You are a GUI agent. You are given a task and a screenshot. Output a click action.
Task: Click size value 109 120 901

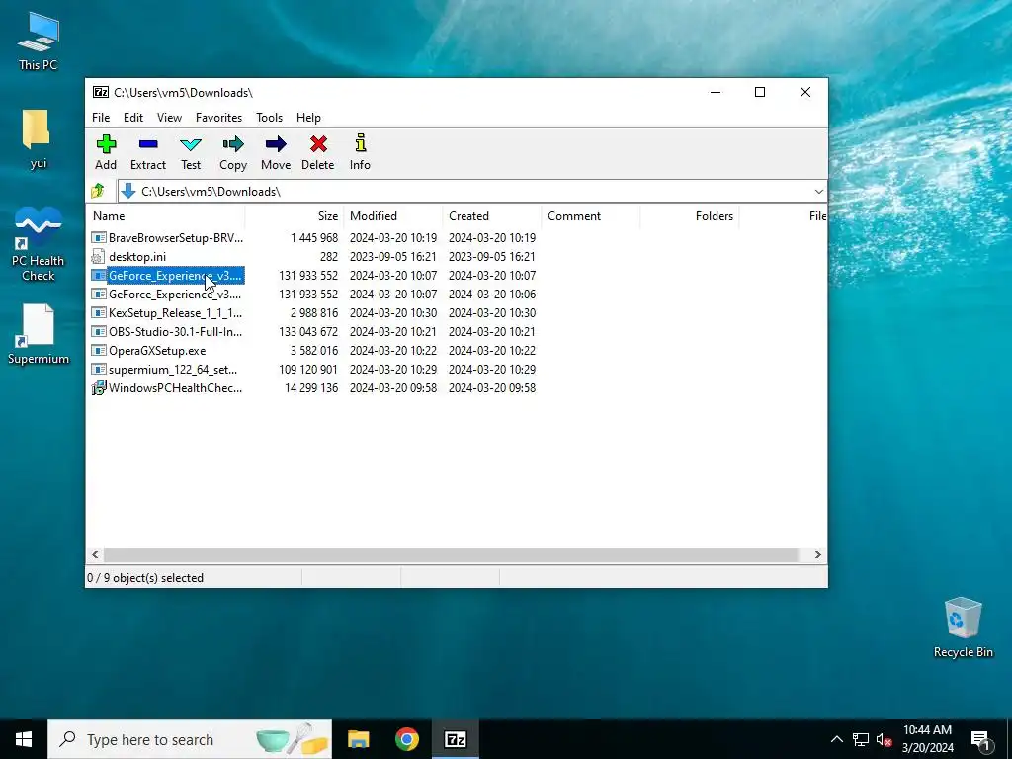(308, 370)
